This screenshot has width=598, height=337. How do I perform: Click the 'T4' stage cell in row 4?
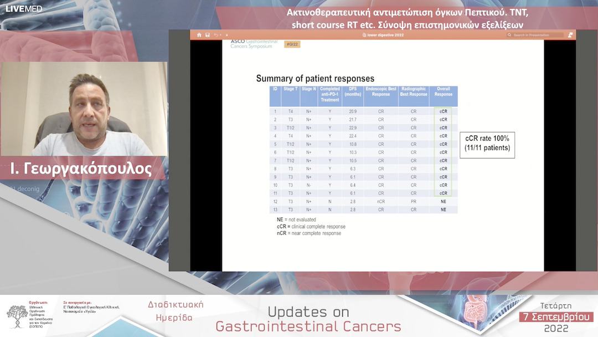click(x=291, y=136)
